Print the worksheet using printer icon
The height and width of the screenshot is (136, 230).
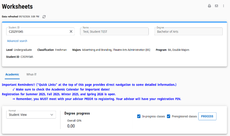209,6
